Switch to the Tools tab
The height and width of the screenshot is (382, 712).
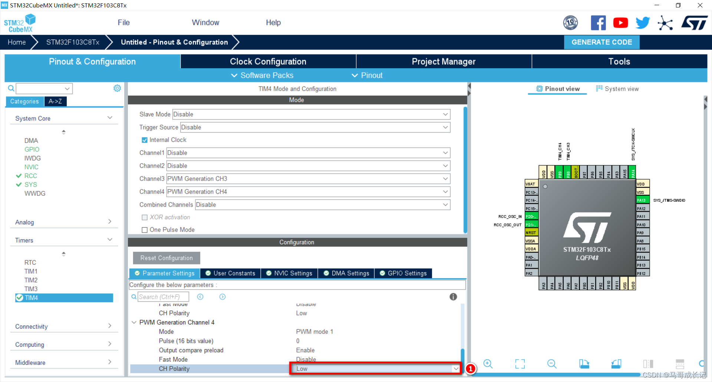[619, 62]
